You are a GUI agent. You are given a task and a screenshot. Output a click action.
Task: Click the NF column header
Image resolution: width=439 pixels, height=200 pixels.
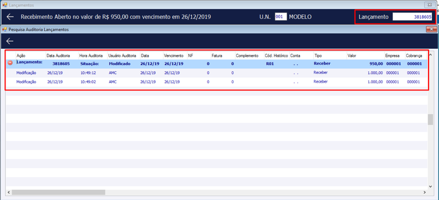click(190, 56)
